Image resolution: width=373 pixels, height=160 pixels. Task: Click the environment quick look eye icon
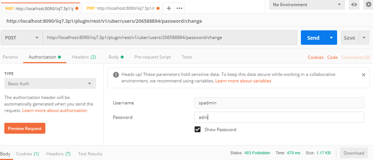pos(354,4)
